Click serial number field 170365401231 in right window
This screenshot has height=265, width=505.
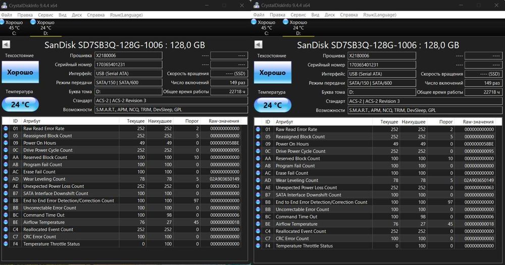point(382,65)
